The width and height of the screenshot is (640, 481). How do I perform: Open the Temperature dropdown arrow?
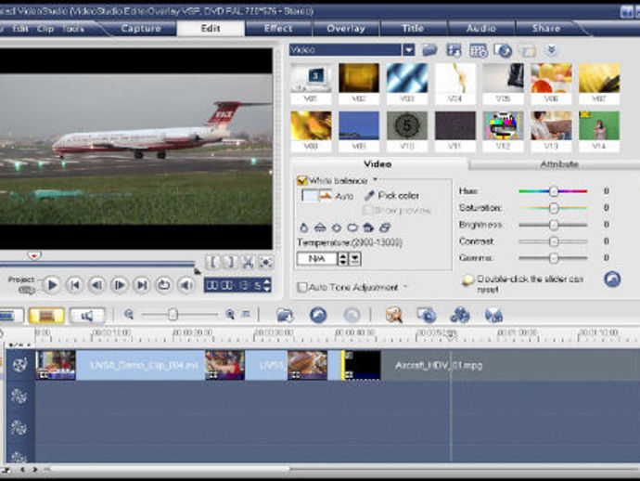coord(355,259)
